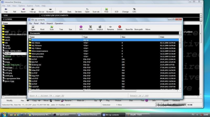This screenshot has width=210, height=117.
Task: Click horizontal scrollbar in zip contents list
Action: [x=83, y=91]
